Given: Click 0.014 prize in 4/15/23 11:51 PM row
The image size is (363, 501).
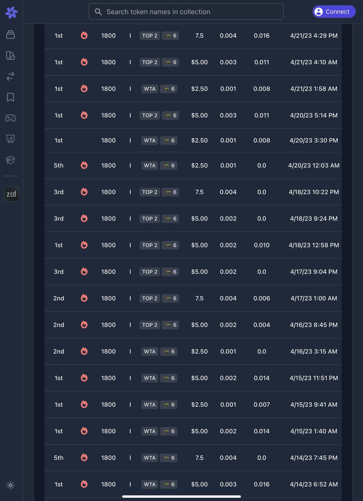Looking at the screenshot, I should coord(262,378).
